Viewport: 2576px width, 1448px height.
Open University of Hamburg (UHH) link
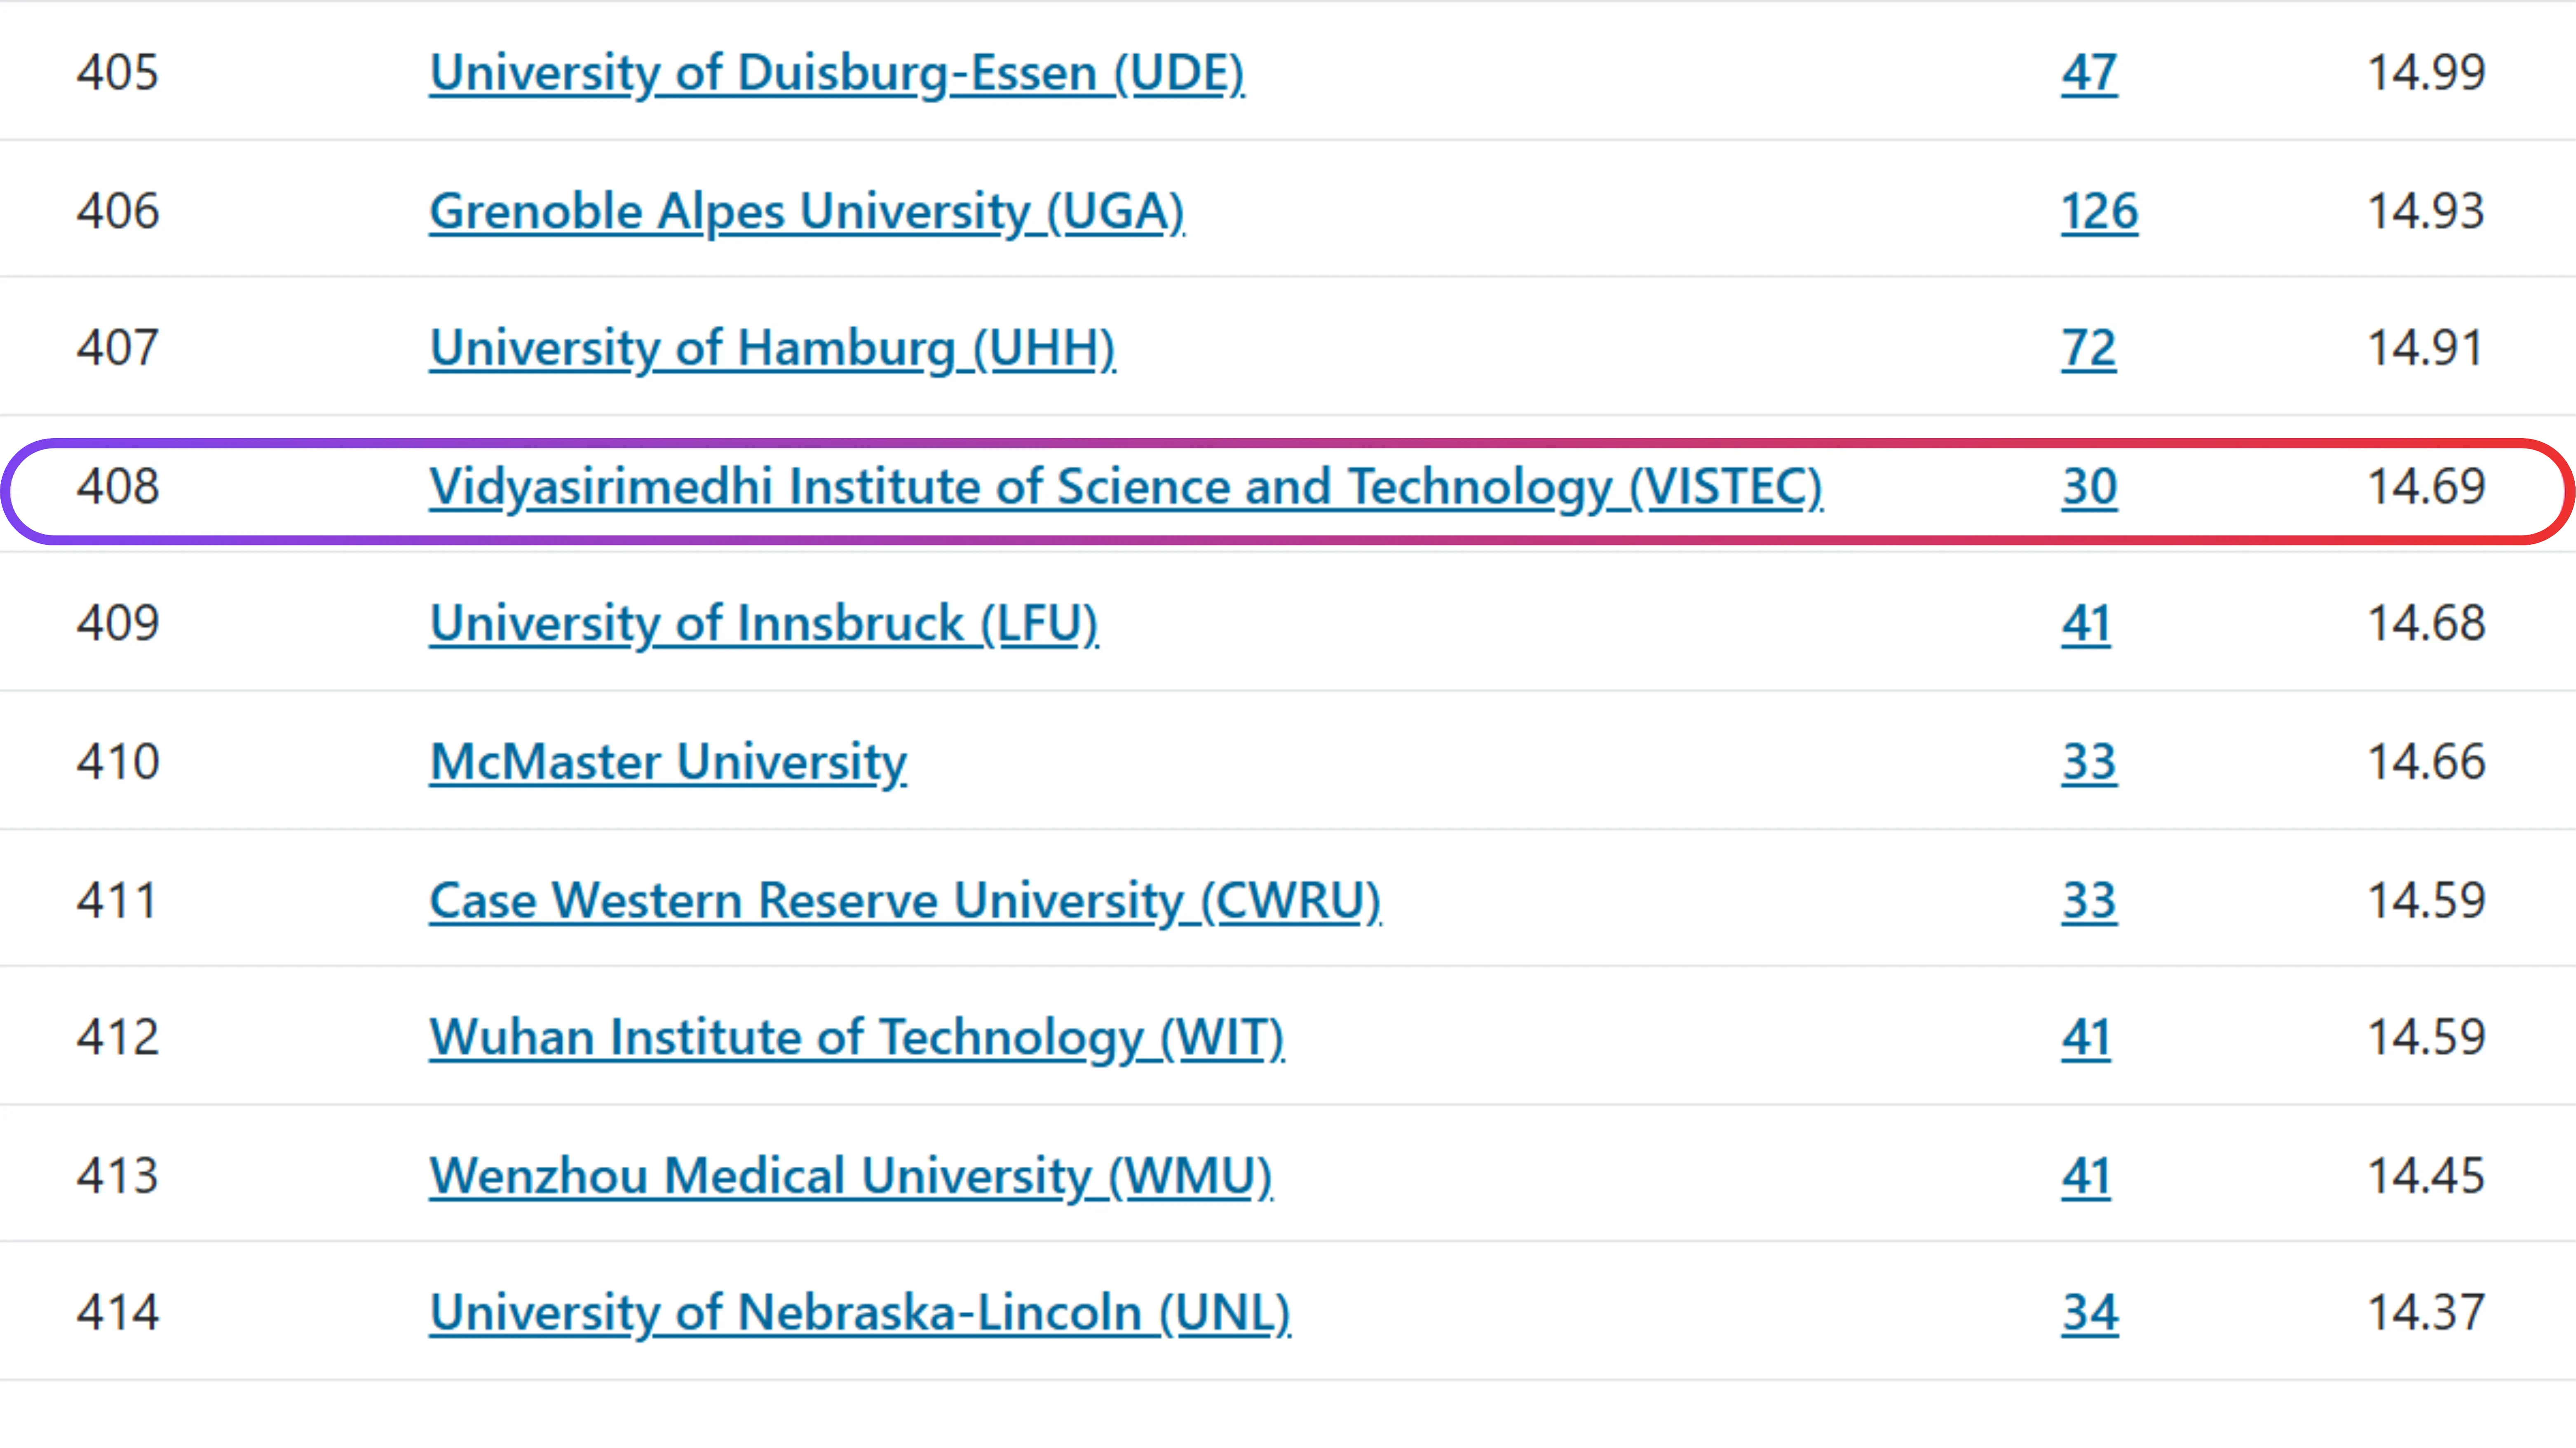(x=772, y=349)
